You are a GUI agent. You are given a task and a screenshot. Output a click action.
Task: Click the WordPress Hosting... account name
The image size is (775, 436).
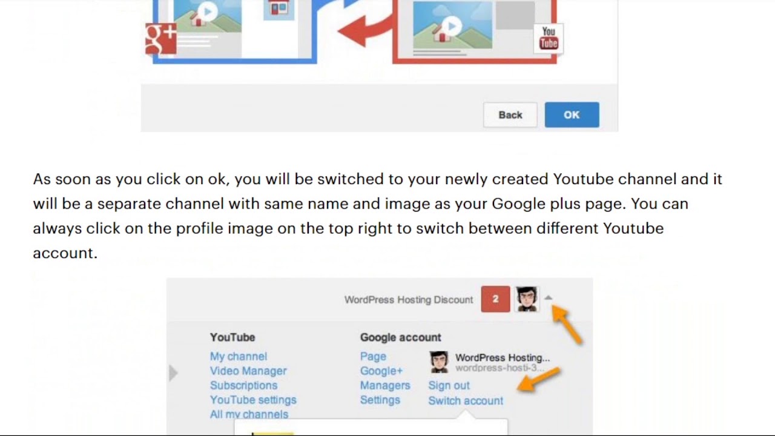pos(503,358)
